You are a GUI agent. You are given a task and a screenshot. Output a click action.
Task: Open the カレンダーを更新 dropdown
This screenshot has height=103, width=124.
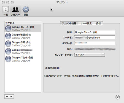(90, 55)
